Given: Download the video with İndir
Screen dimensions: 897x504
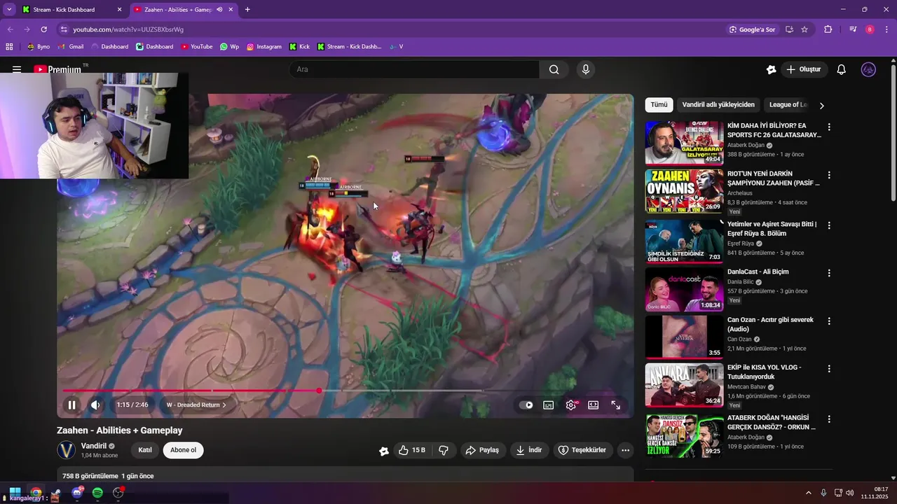Looking at the screenshot, I should 529,450.
